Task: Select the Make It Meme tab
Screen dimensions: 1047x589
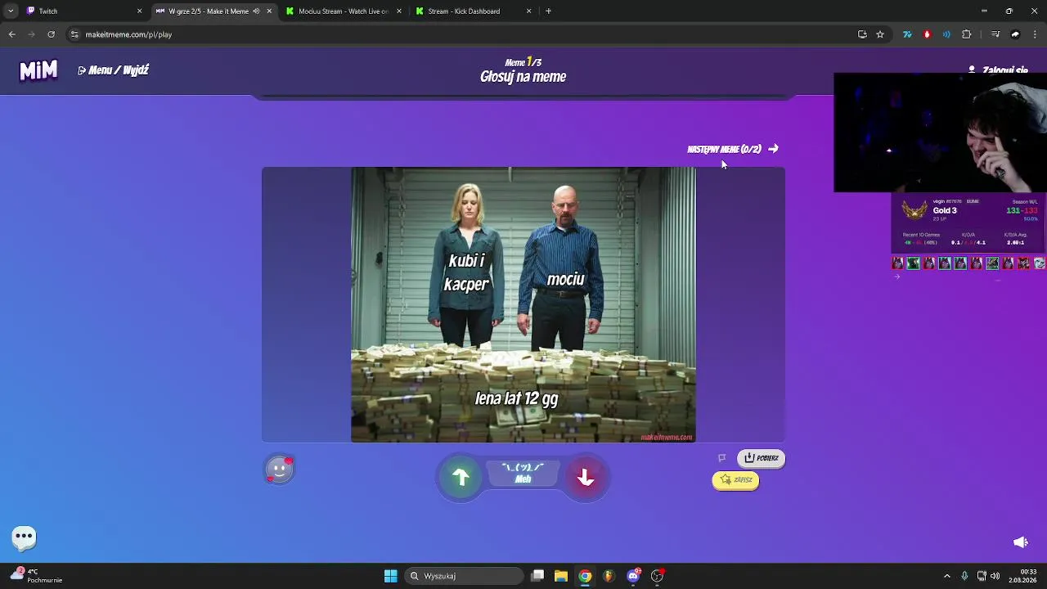Action: click(x=214, y=11)
